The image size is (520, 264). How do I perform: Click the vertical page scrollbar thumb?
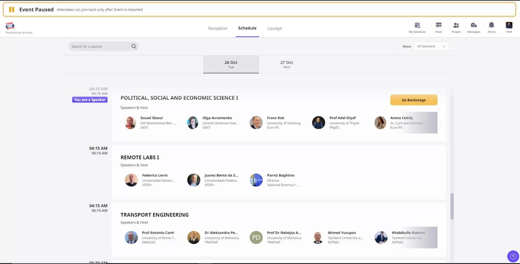tap(452, 206)
